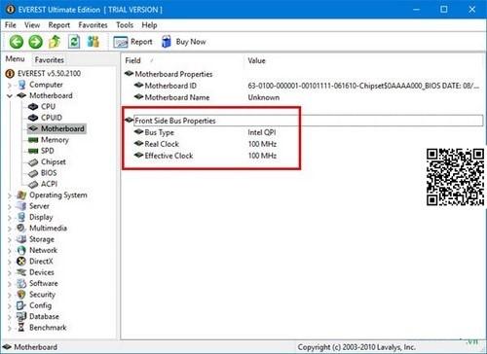The image size is (487, 354).
Task: Click Motherboard label in status bar
Action: pos(35,347)
